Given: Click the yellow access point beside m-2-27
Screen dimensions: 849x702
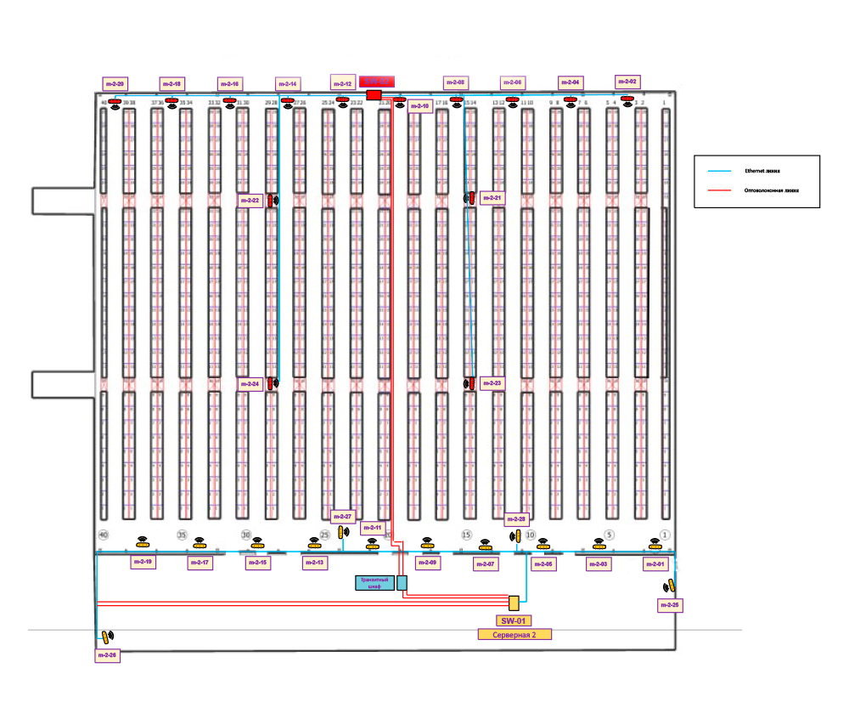Looking at the screenshot, I should (341, 532).
